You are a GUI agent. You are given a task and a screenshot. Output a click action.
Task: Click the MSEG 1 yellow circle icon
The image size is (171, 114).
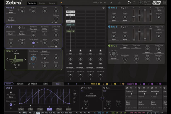pyautogui.click(x=99, y=84)
